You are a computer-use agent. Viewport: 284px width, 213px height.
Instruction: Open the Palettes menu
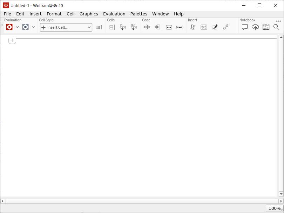138,14
